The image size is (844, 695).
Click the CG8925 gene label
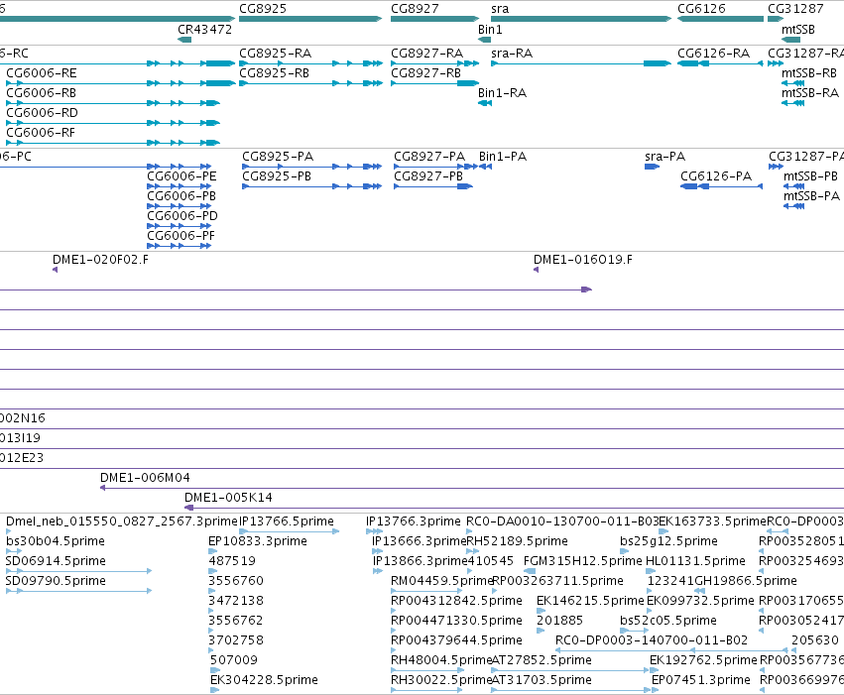263,9
